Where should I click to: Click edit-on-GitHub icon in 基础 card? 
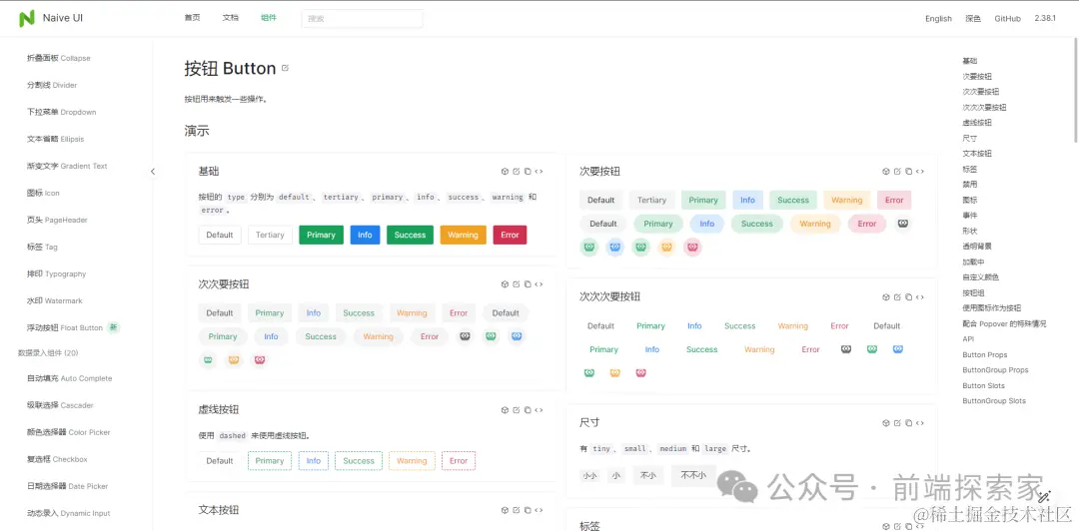tap(517, 172)
